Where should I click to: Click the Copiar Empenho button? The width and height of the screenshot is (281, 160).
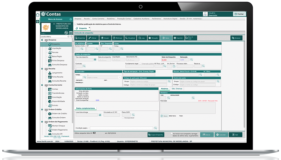click(156, 135)
